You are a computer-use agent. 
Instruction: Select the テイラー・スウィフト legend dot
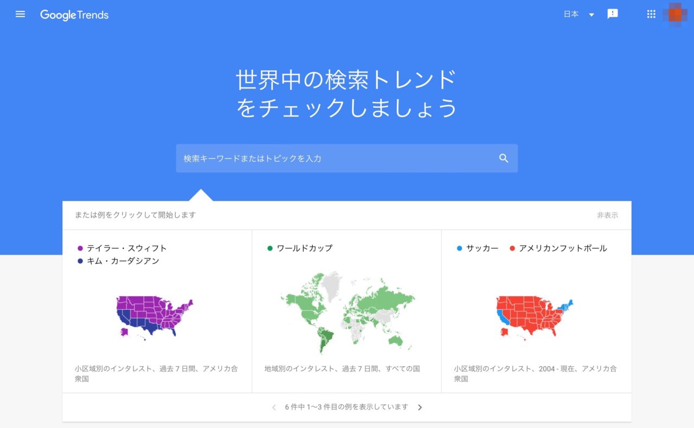coord(80,248)
